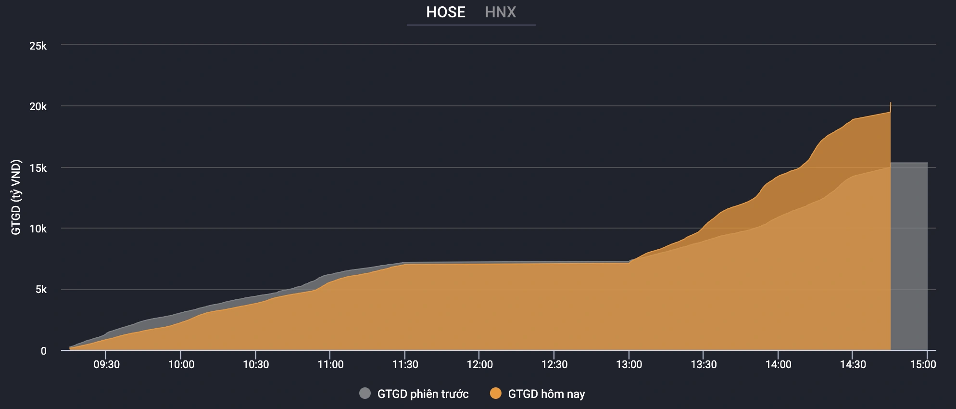This screenshot has width=956, height=409.
Task: Switch to the HNX tab
Action: (x=500, y=12)
